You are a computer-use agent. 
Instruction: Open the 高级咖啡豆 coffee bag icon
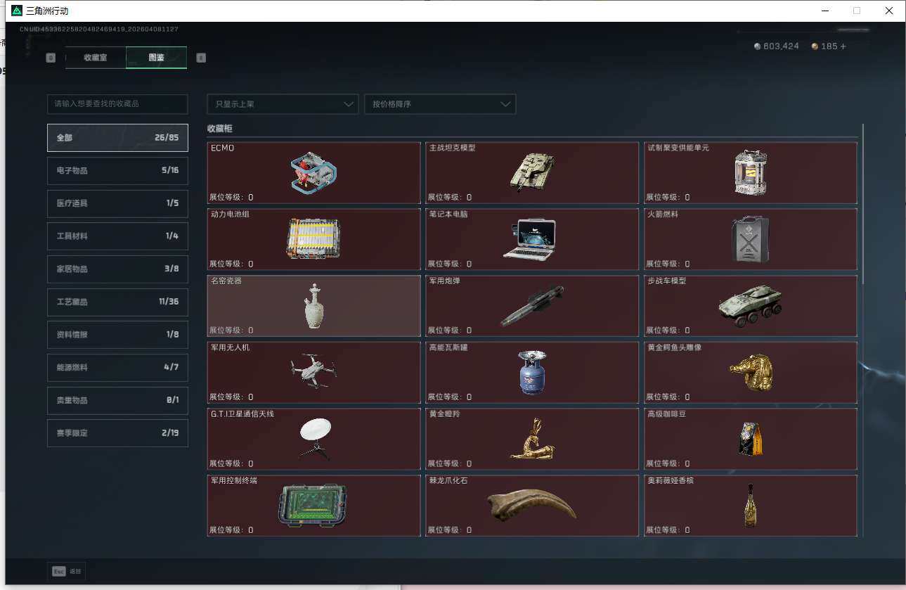point(750,439)
